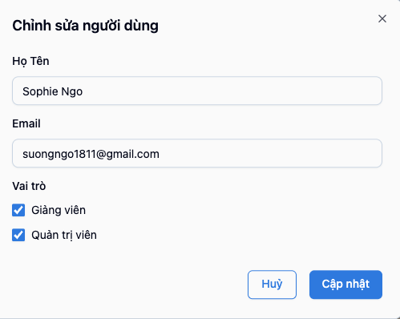Click the Huỷ button
The image size is (400, 319).
(272, 285)
